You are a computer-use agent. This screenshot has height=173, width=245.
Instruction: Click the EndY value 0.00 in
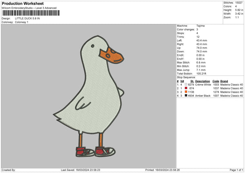[x=200, y=59]
